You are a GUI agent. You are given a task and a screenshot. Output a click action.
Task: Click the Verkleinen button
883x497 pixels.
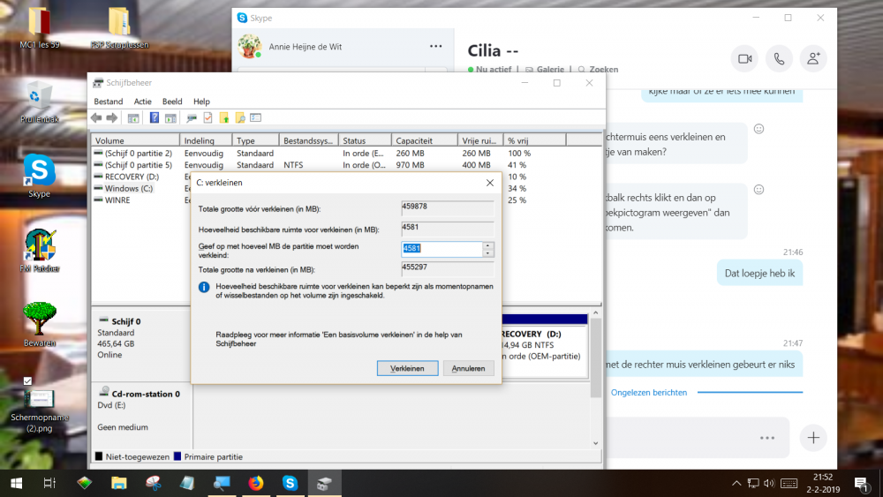(407, 368)
